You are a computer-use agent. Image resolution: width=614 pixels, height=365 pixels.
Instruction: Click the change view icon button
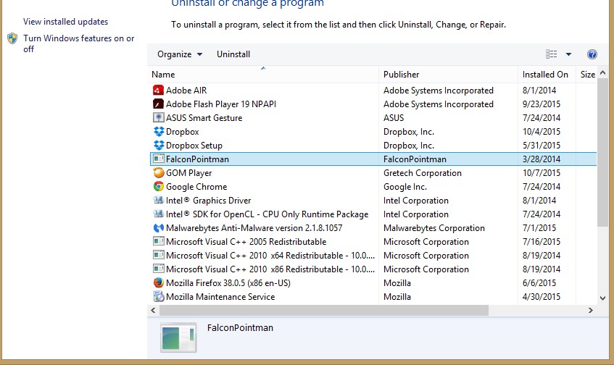(552, 54)
